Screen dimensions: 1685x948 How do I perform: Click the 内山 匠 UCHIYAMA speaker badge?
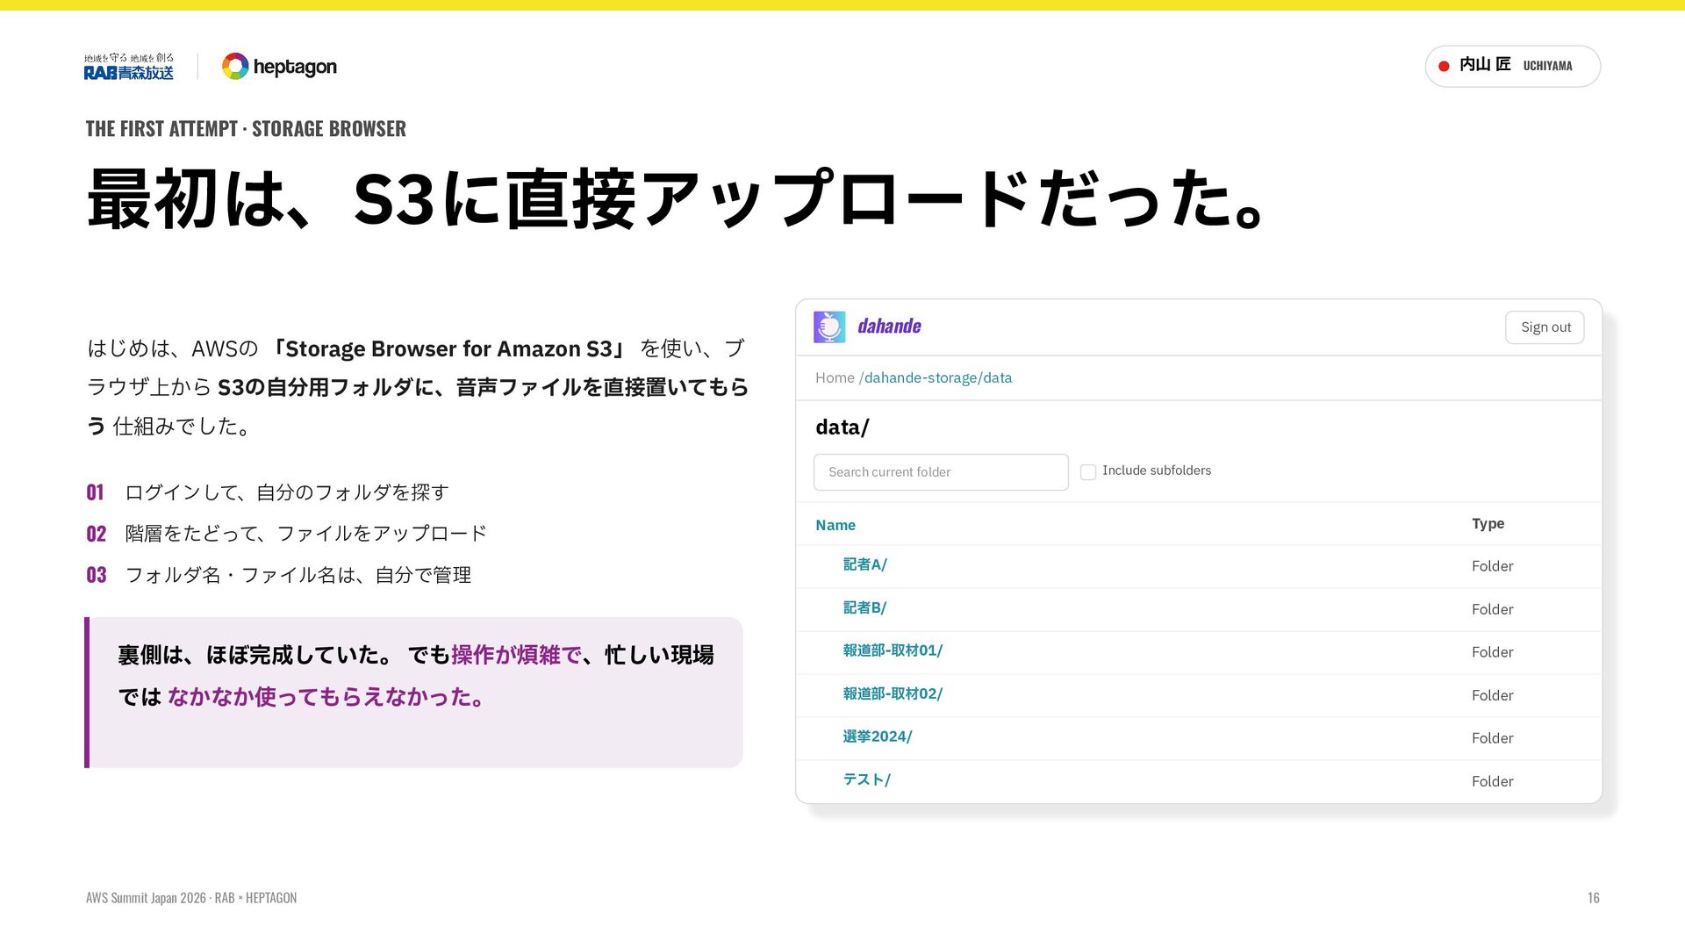[1512, 66]
